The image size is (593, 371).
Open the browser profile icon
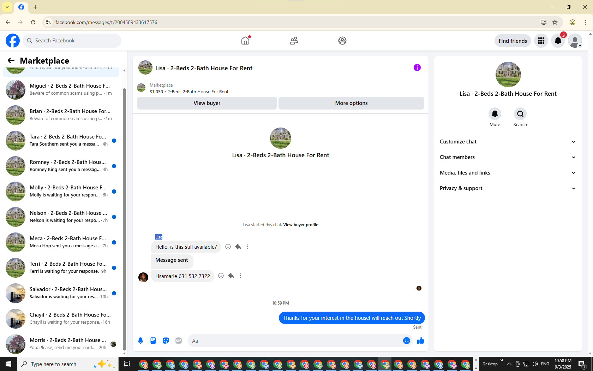pyautogui.click(x=573, y=22)
